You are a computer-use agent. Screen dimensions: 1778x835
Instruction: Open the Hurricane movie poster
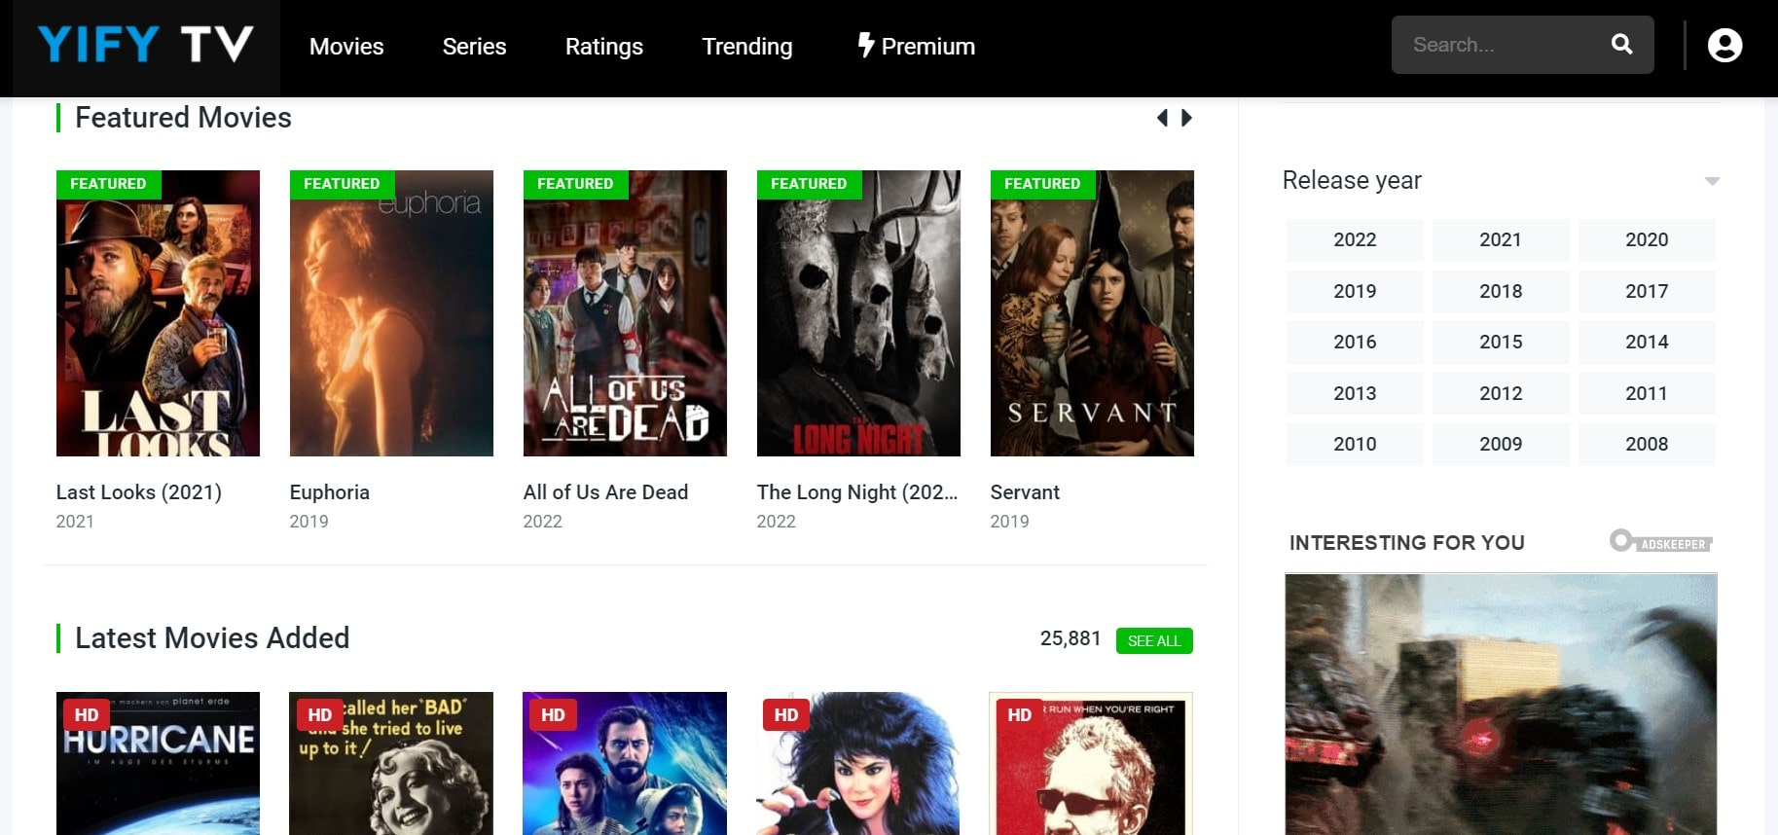(158, 763)
